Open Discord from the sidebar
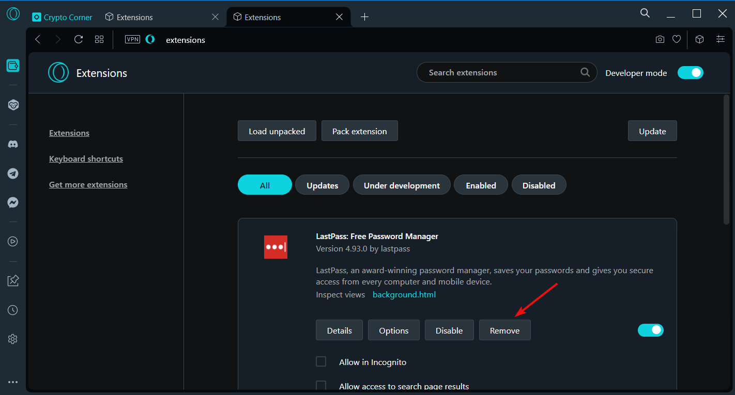This screenshot has height=395, width=735. coord(13,144)
